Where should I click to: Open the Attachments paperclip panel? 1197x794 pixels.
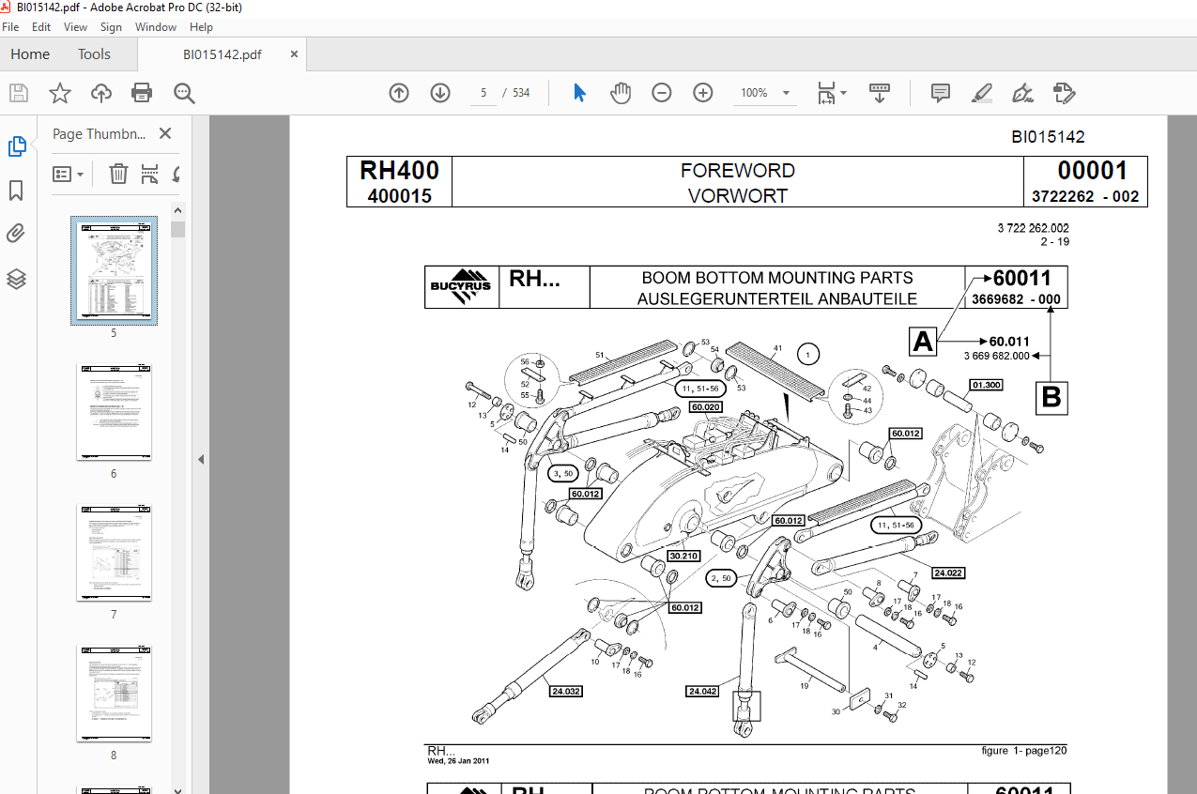point(17,235)
